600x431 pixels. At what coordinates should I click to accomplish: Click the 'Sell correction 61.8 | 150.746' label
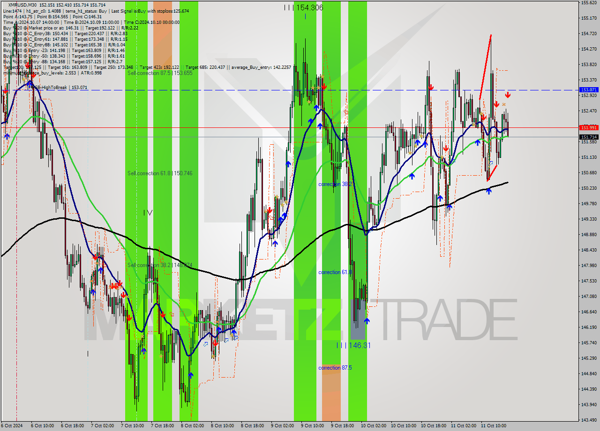coord(160,173)
